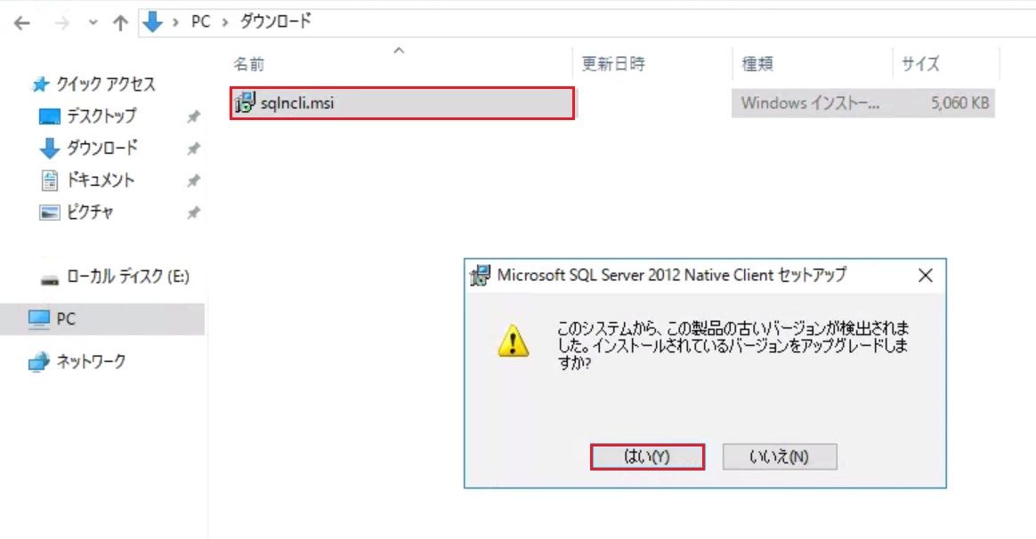Image resolution: width=1036 pixels, height=539 pixels.
Task: Sort by サイズ column header
Action: 920,64
